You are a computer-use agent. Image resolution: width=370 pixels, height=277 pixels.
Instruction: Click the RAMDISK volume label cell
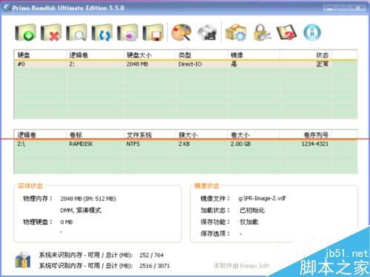tap(81, 144)
